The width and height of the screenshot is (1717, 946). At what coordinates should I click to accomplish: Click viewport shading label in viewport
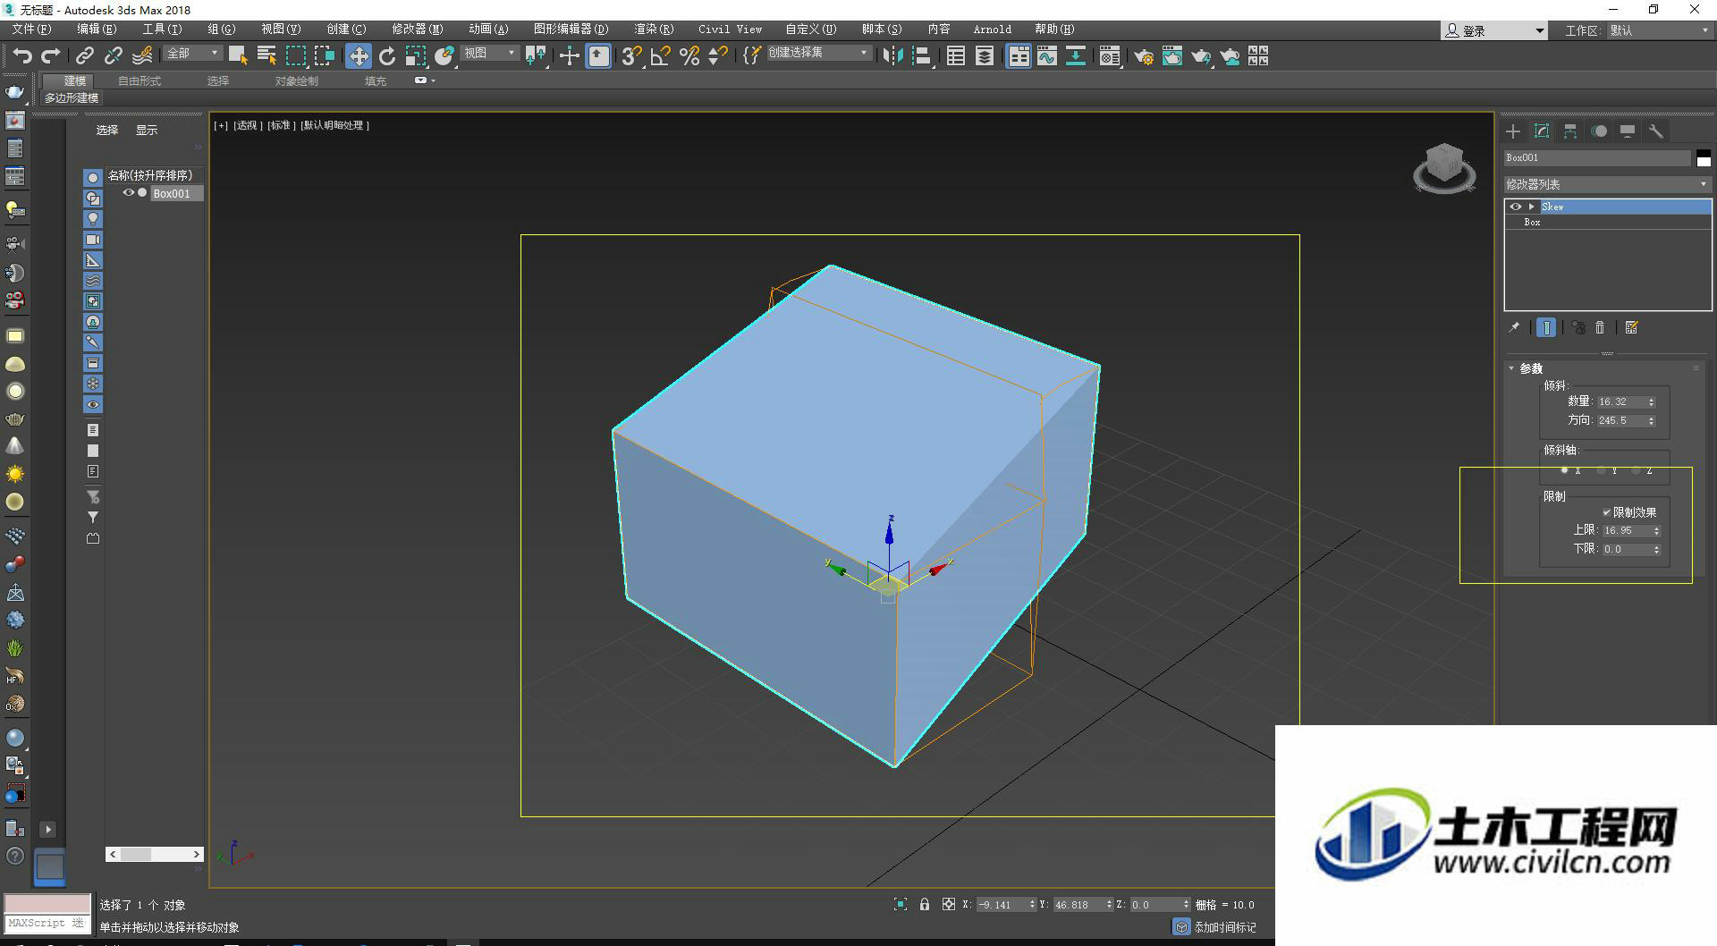tap(334, 125)
